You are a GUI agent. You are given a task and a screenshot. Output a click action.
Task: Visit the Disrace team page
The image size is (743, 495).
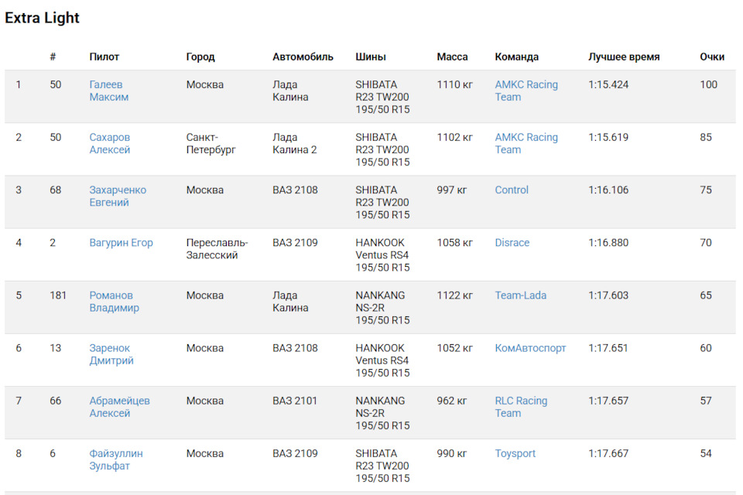(512, 243)
